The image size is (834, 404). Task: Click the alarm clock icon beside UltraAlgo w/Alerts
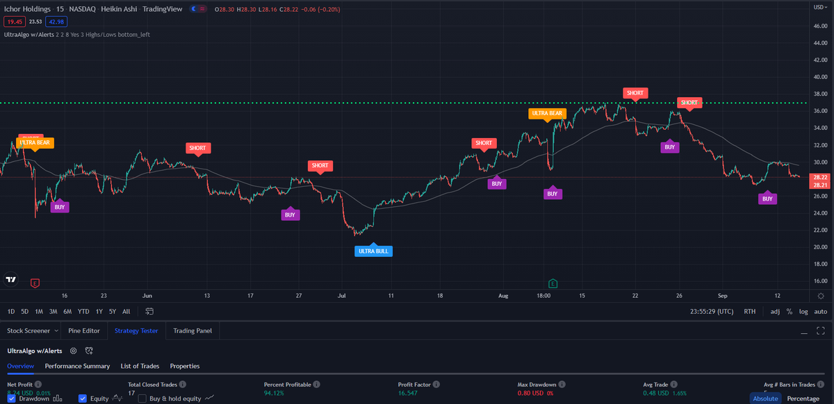(88, 351)
